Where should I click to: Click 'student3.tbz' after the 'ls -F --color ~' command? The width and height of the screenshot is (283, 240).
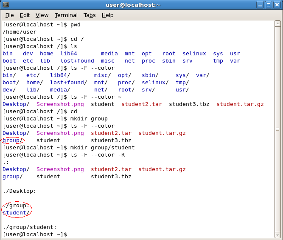coord(189,104)
